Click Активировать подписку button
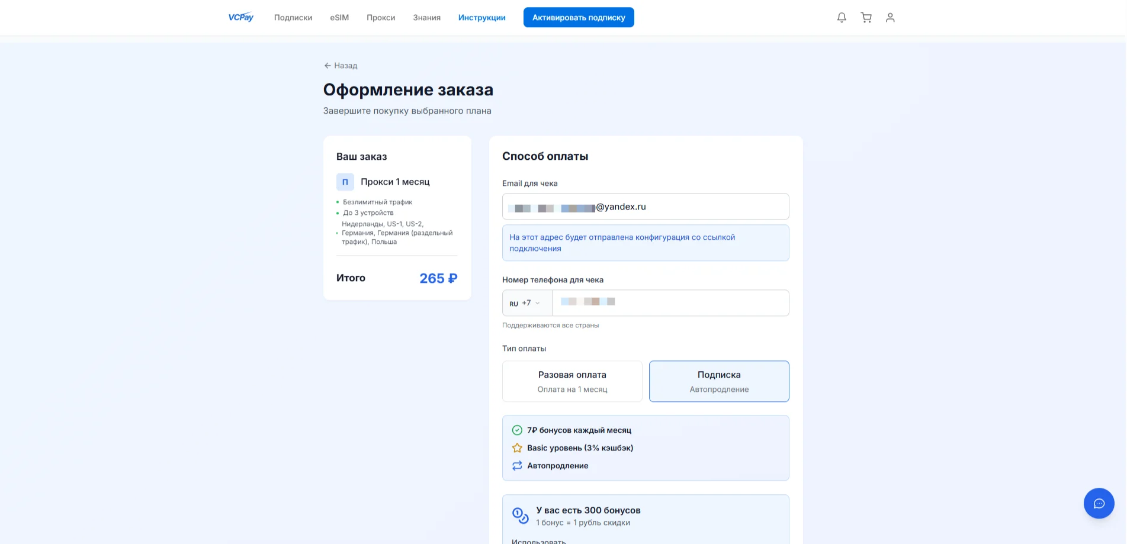 (579, 17)
